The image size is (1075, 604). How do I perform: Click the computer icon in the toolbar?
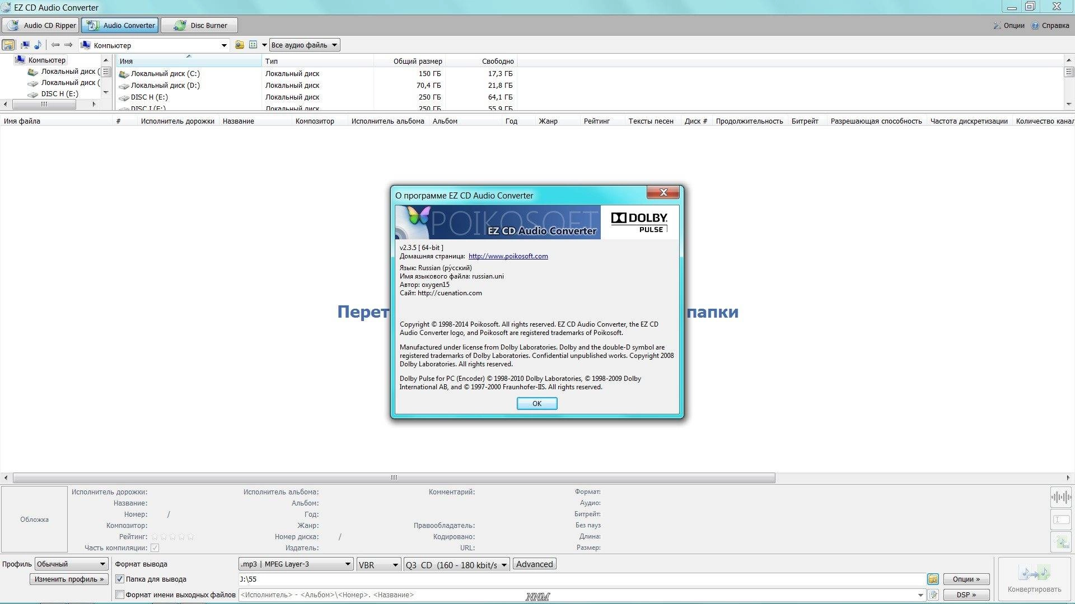coord(25,45)
